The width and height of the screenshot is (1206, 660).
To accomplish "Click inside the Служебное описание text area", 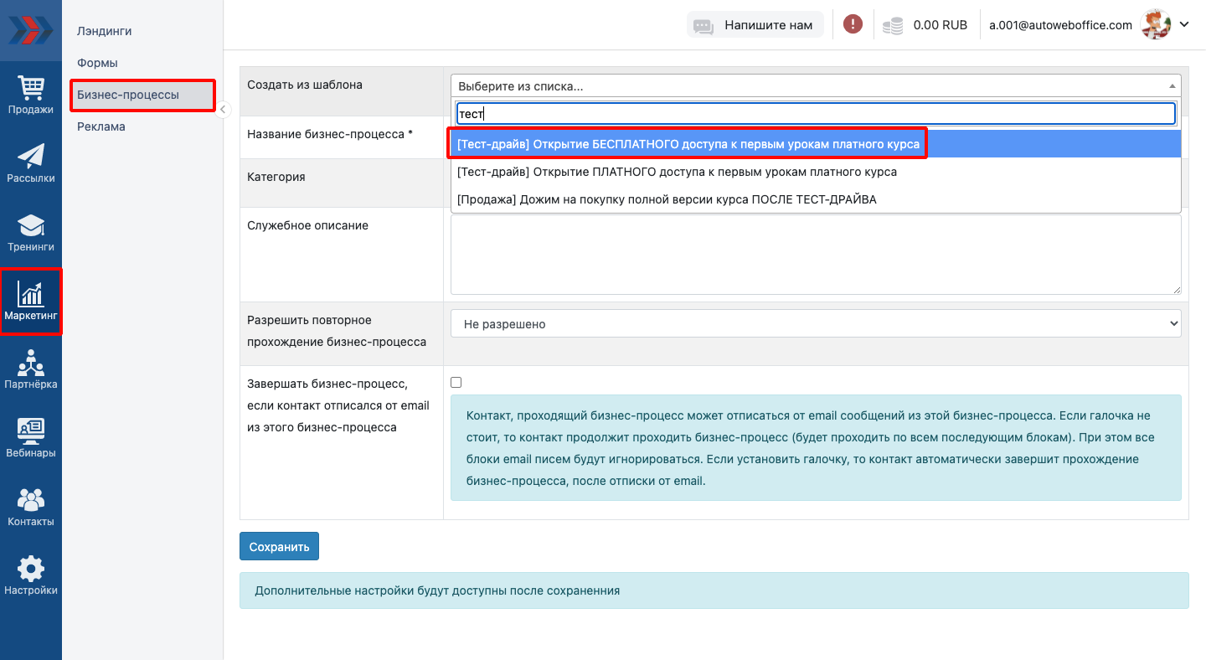I will point(816,255).
